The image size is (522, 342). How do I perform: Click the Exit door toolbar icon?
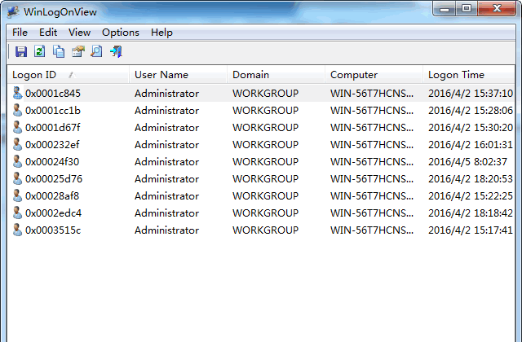[x=116, y=51]
